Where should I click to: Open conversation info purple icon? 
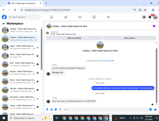coord(154,26)
